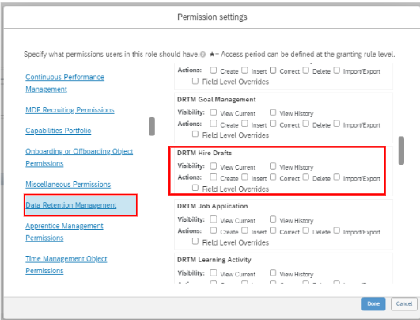
Task: Enable View History for DRTM Hire Drafts
Action: point(273,166)
